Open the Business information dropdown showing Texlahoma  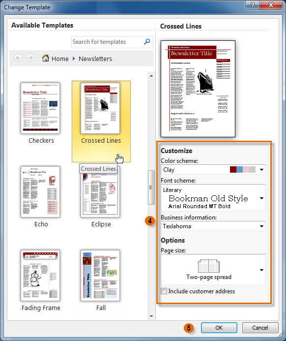(213, 226)
